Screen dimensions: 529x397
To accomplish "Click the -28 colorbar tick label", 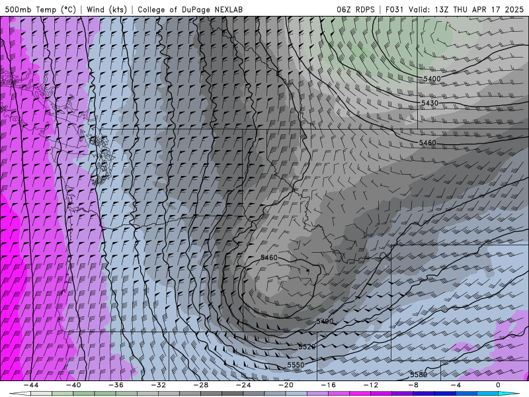I will 201,385.
